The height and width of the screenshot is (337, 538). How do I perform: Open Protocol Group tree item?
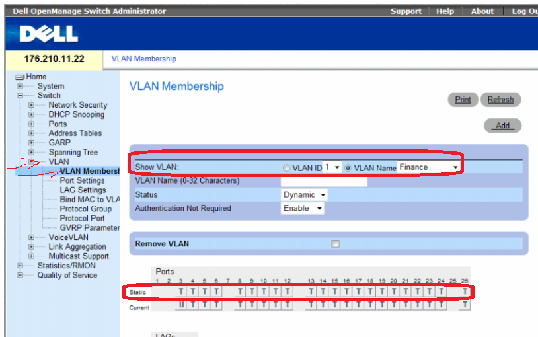(86, 209)
